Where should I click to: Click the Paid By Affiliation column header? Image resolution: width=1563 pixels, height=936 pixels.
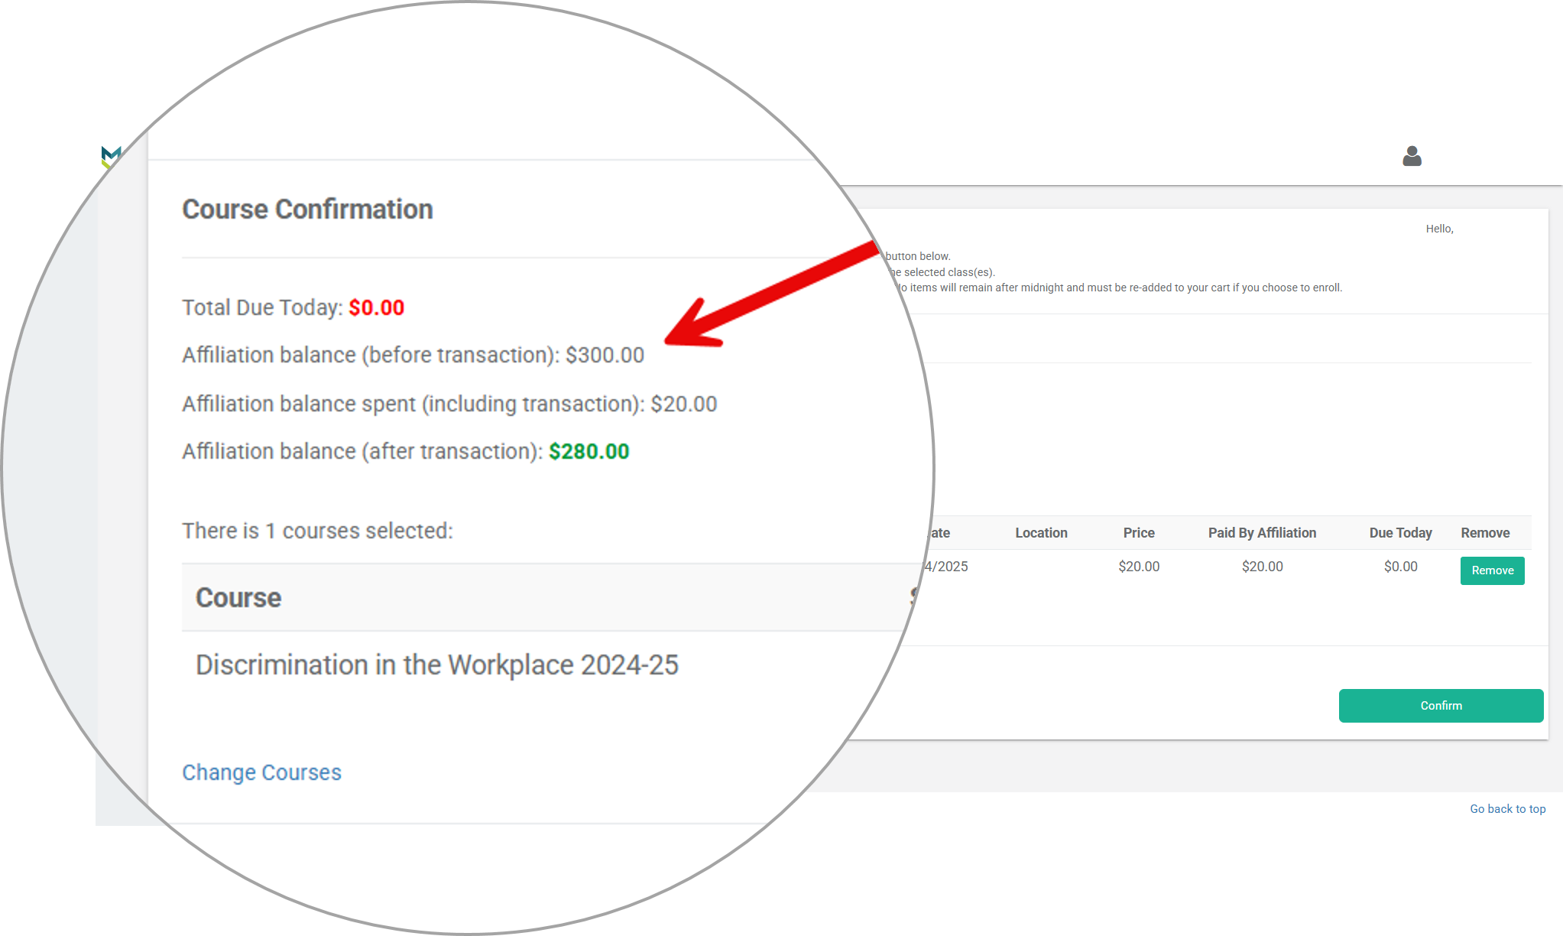(x=1262, y=533)
